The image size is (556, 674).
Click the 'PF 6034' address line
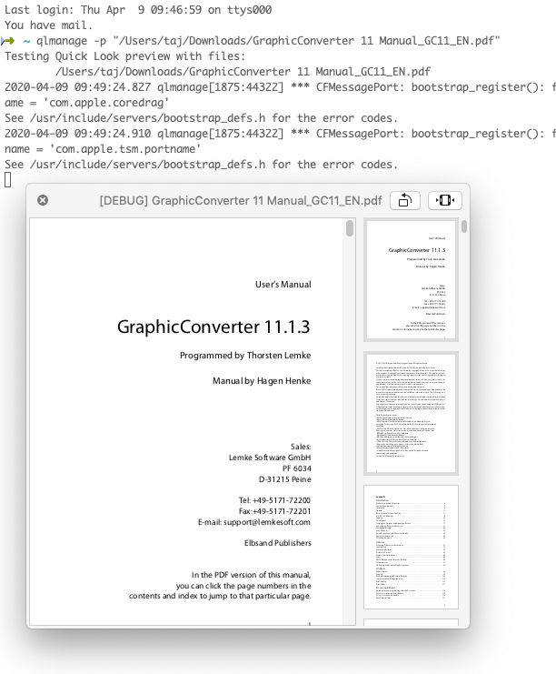[297, 468]
